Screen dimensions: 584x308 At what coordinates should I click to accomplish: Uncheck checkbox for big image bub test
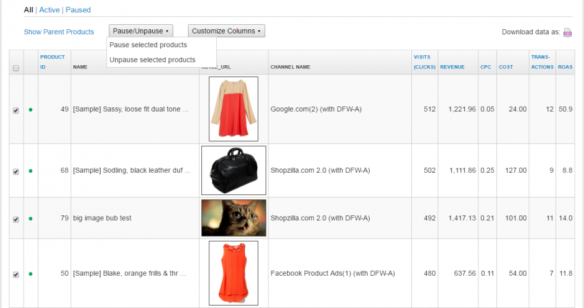16,219
